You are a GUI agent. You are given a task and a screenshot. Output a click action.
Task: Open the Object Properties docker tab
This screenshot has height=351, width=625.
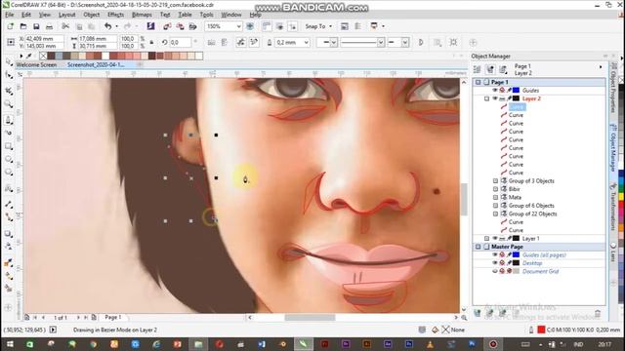tap(613, 88)
